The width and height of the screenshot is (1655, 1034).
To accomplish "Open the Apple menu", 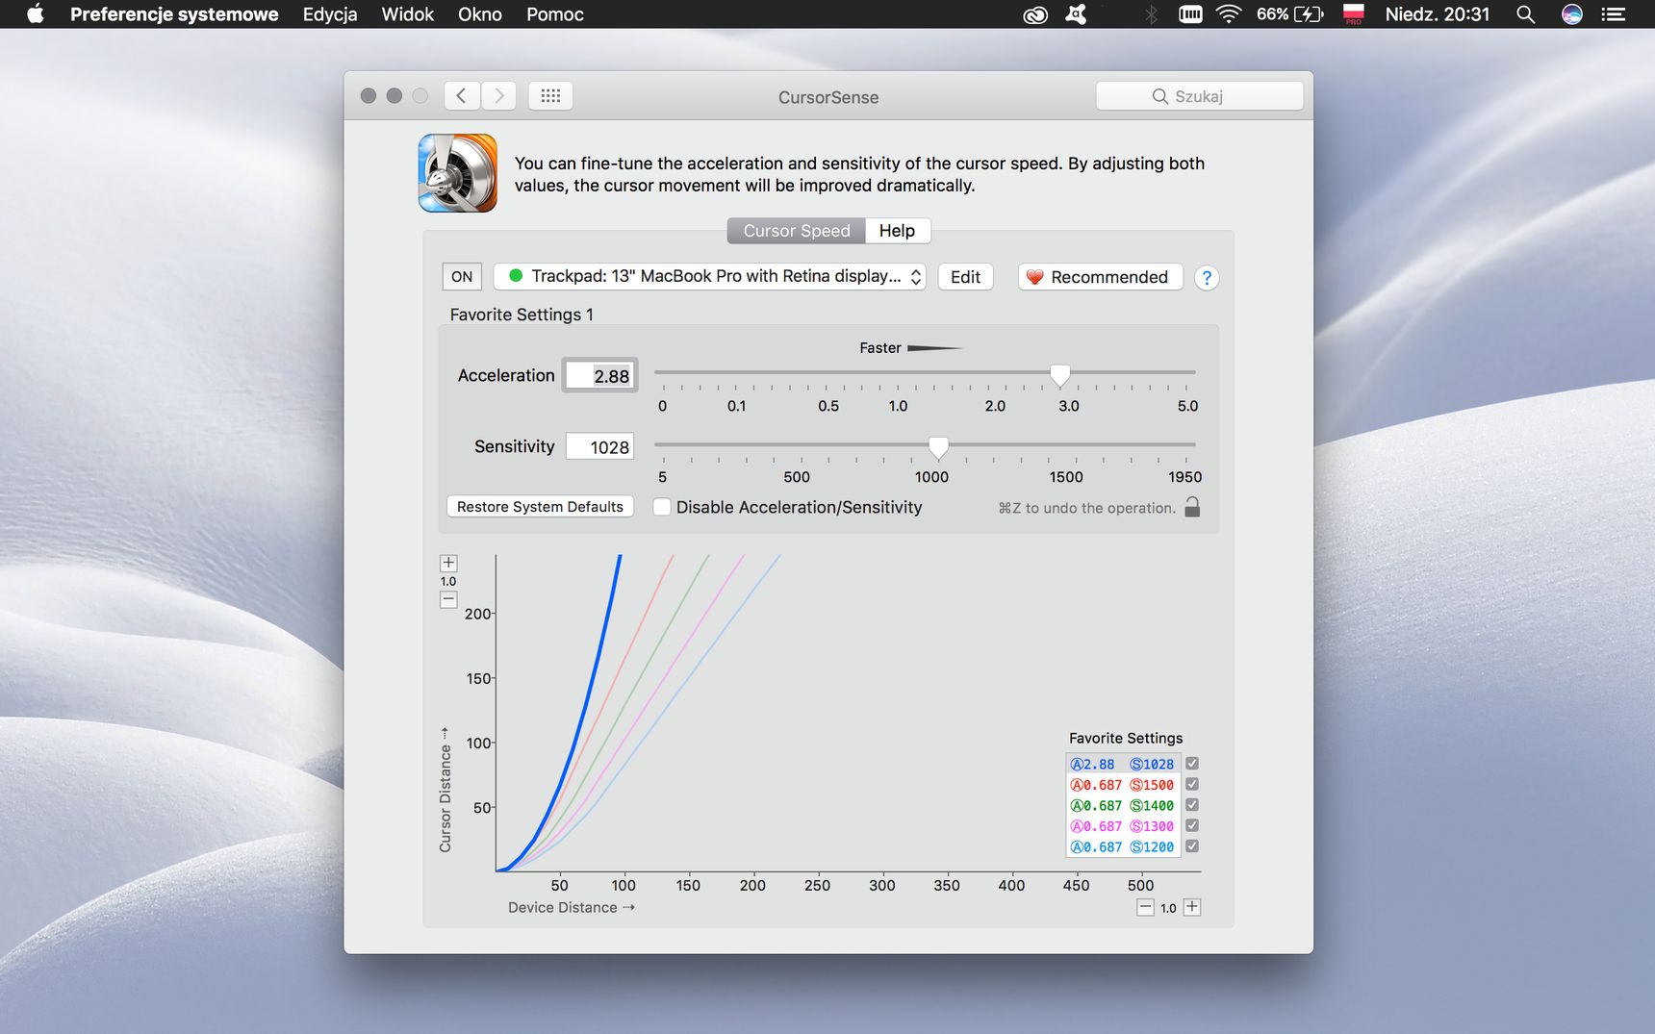I will tap(35, 13).
